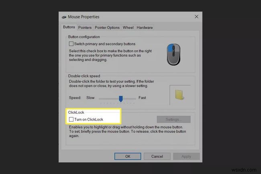The width and height of the screenshot is (261, 174).
Task: Select the Buttons tab
Action: pos(69,27)
